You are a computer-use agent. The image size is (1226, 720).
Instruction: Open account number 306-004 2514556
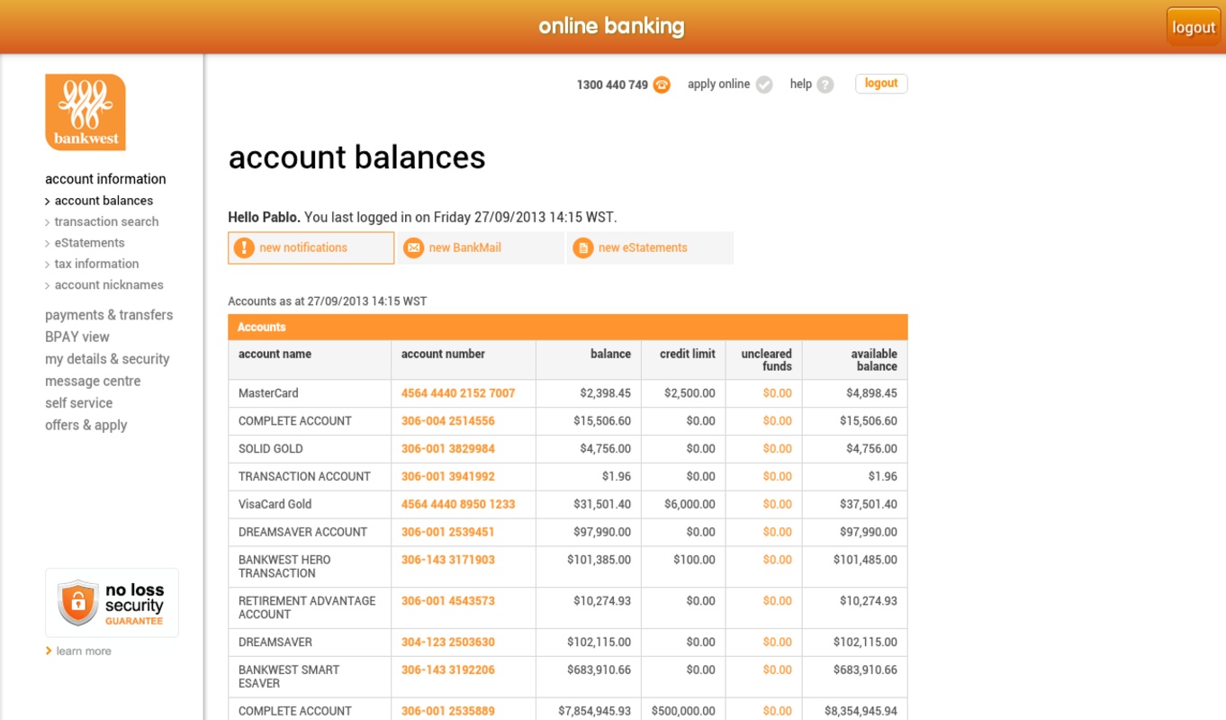(x=448, y=421)
